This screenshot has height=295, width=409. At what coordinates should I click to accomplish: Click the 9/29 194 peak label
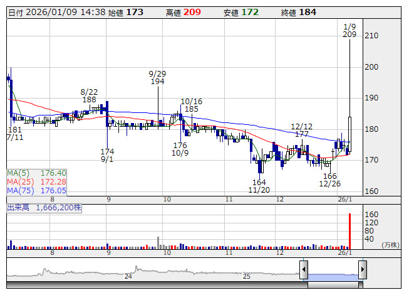(157, 77)
